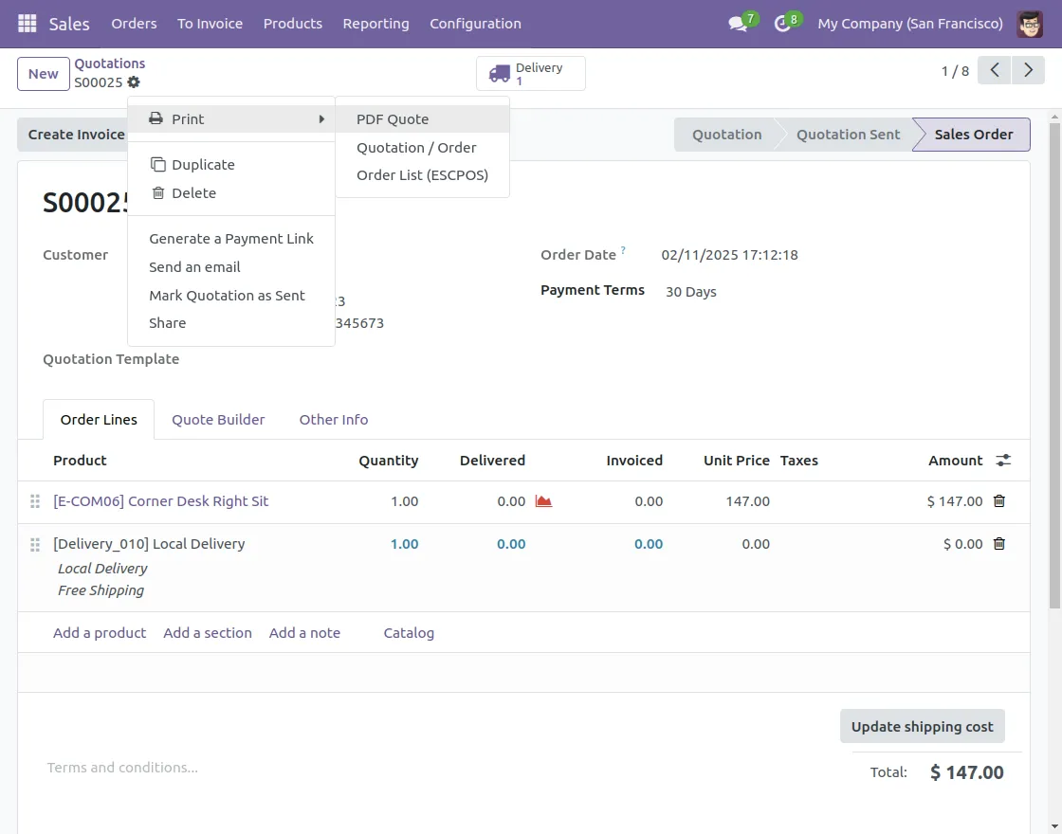Open company switcher My Company (San Francisco)
The height and width of the screenshot is (834, 1062).
[909, 24]
